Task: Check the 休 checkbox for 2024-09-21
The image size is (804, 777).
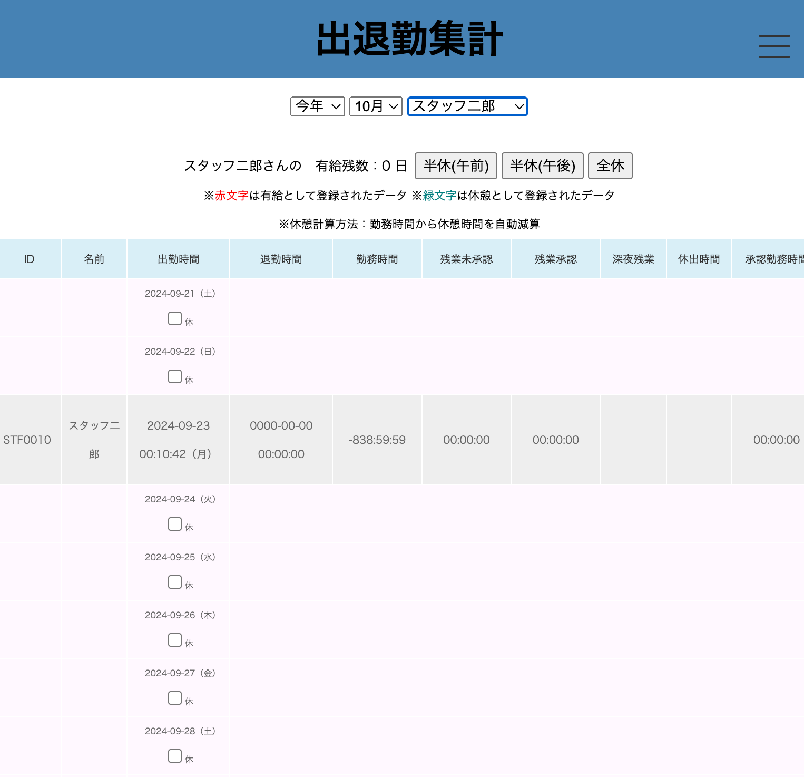Action: [x=175, y=318]
